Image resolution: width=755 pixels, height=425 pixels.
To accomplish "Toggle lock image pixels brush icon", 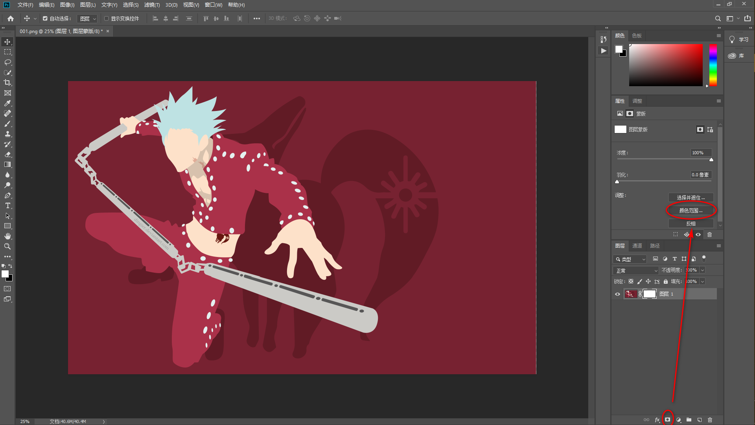I will (x=639, y=281).
